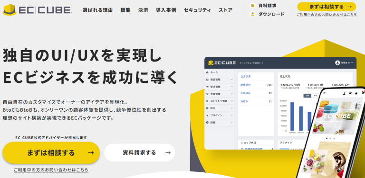Click the ストア navigation item

point(225,10)
